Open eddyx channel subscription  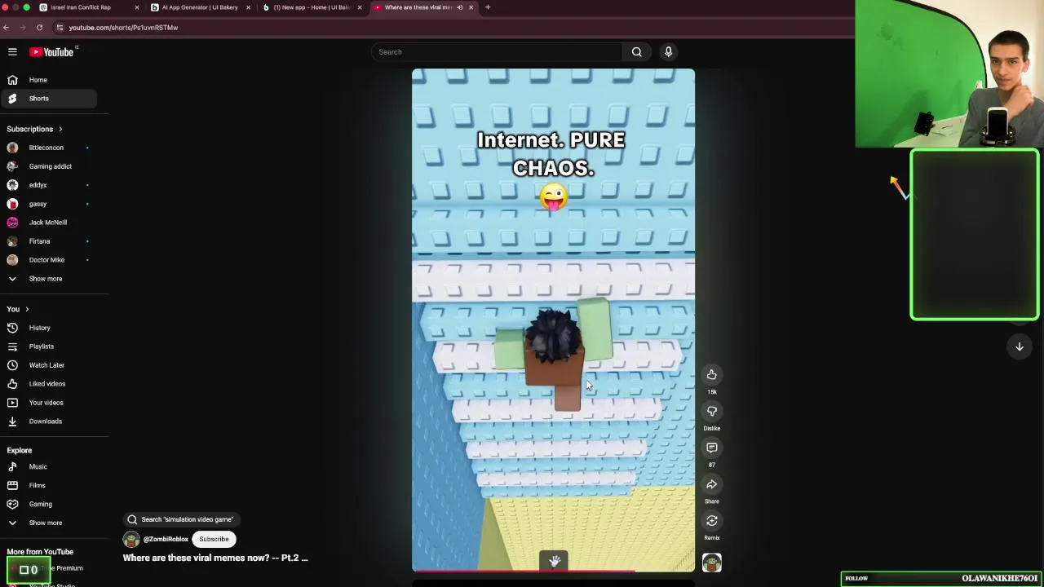(x=49, y=185)
